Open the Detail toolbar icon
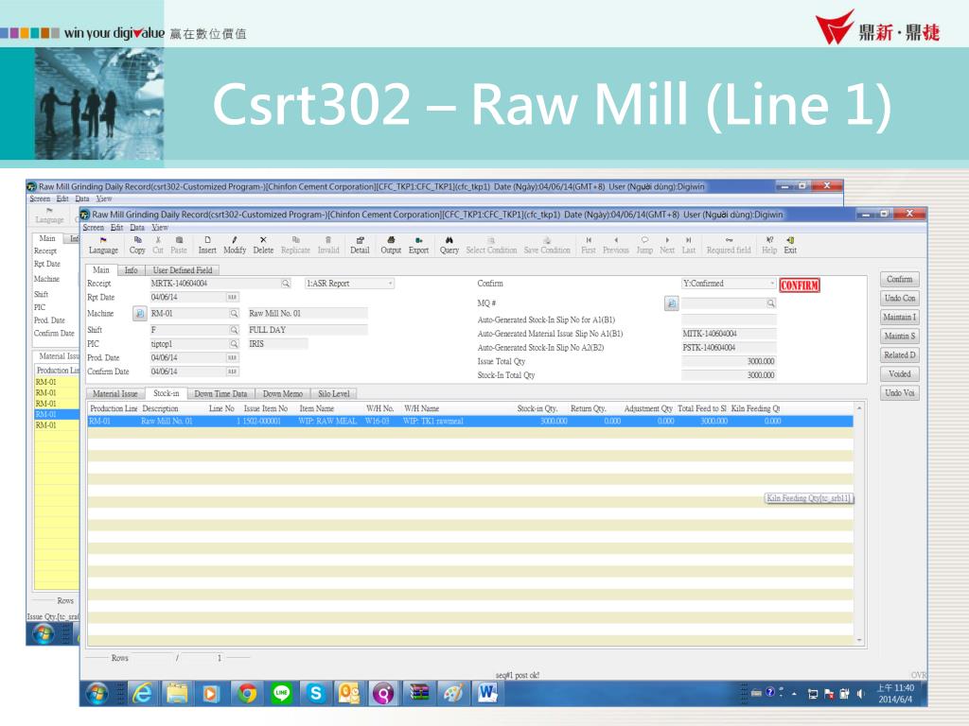The image size is (969, 726). (x=360, y=245)
